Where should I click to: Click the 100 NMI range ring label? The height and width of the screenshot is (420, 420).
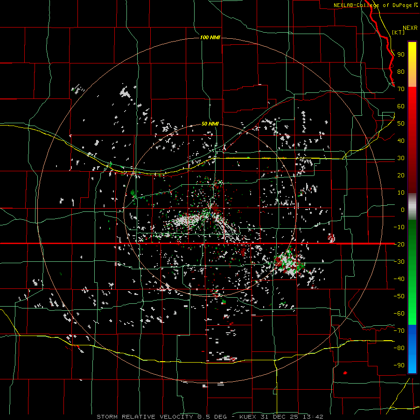click(x=210, y=37)
